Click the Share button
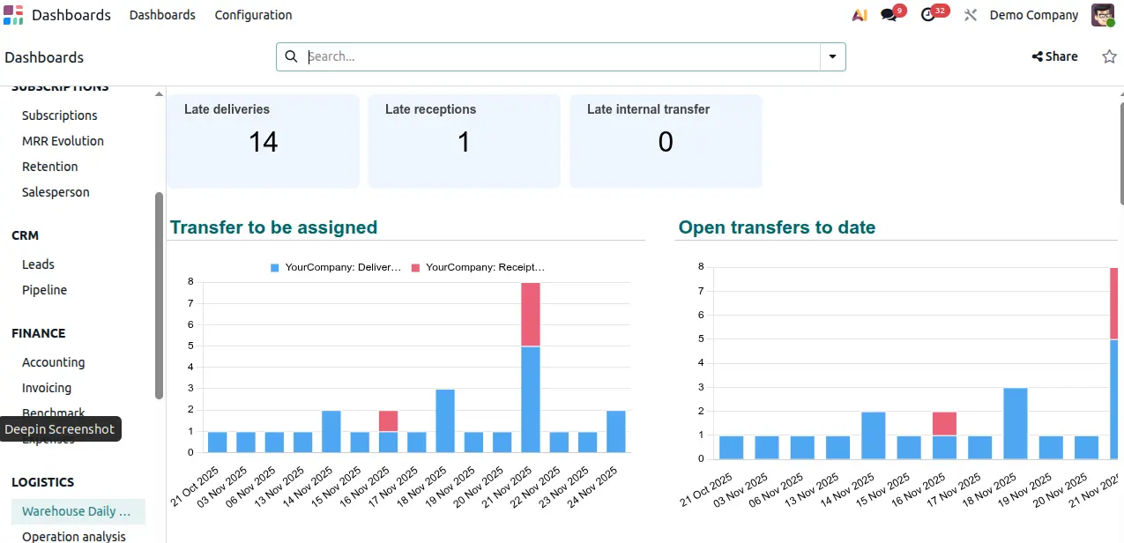 1055,56
